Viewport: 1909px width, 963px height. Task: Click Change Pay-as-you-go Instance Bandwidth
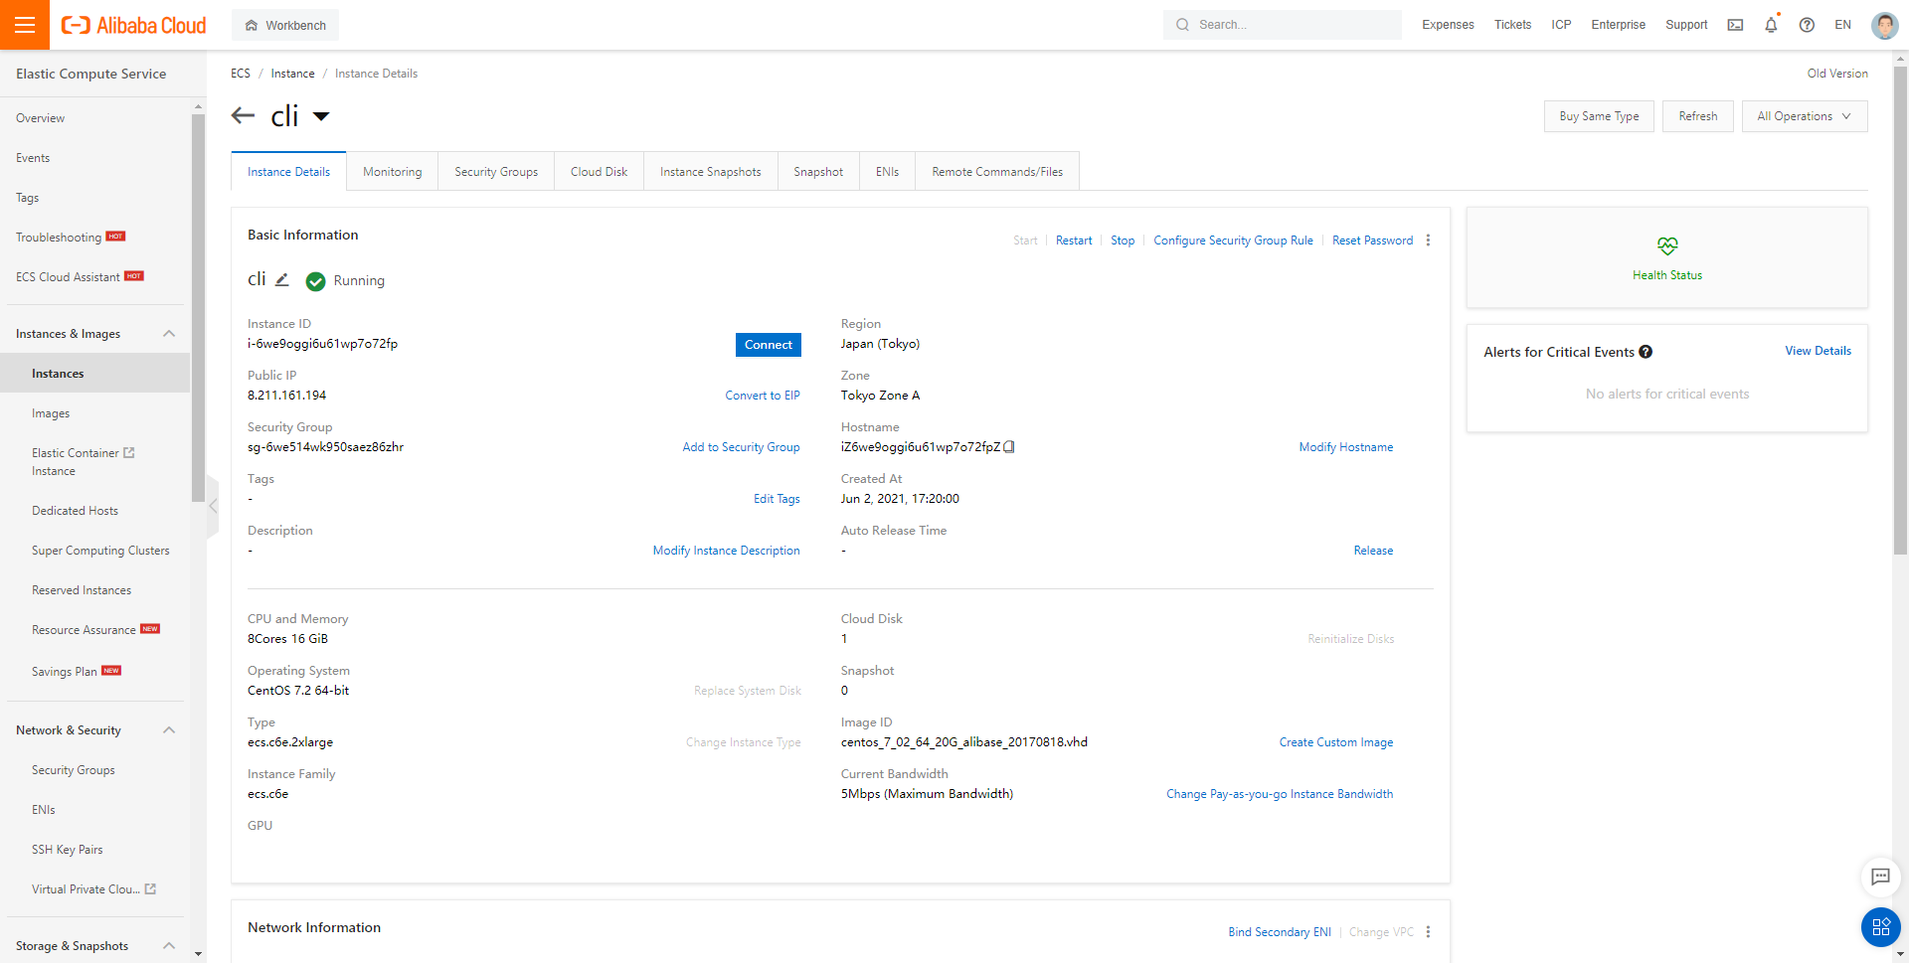(x=1280, y=794)
